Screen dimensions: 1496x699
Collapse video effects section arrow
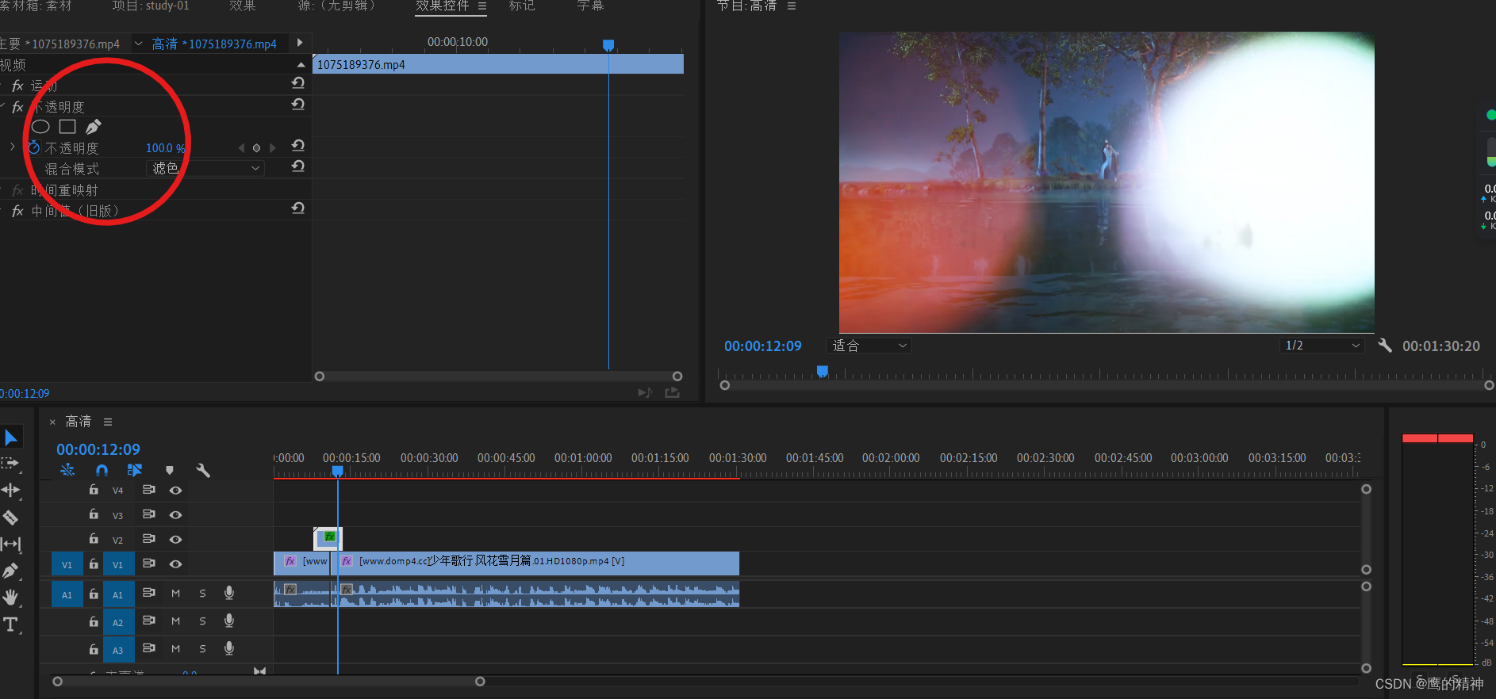(301, 64)
